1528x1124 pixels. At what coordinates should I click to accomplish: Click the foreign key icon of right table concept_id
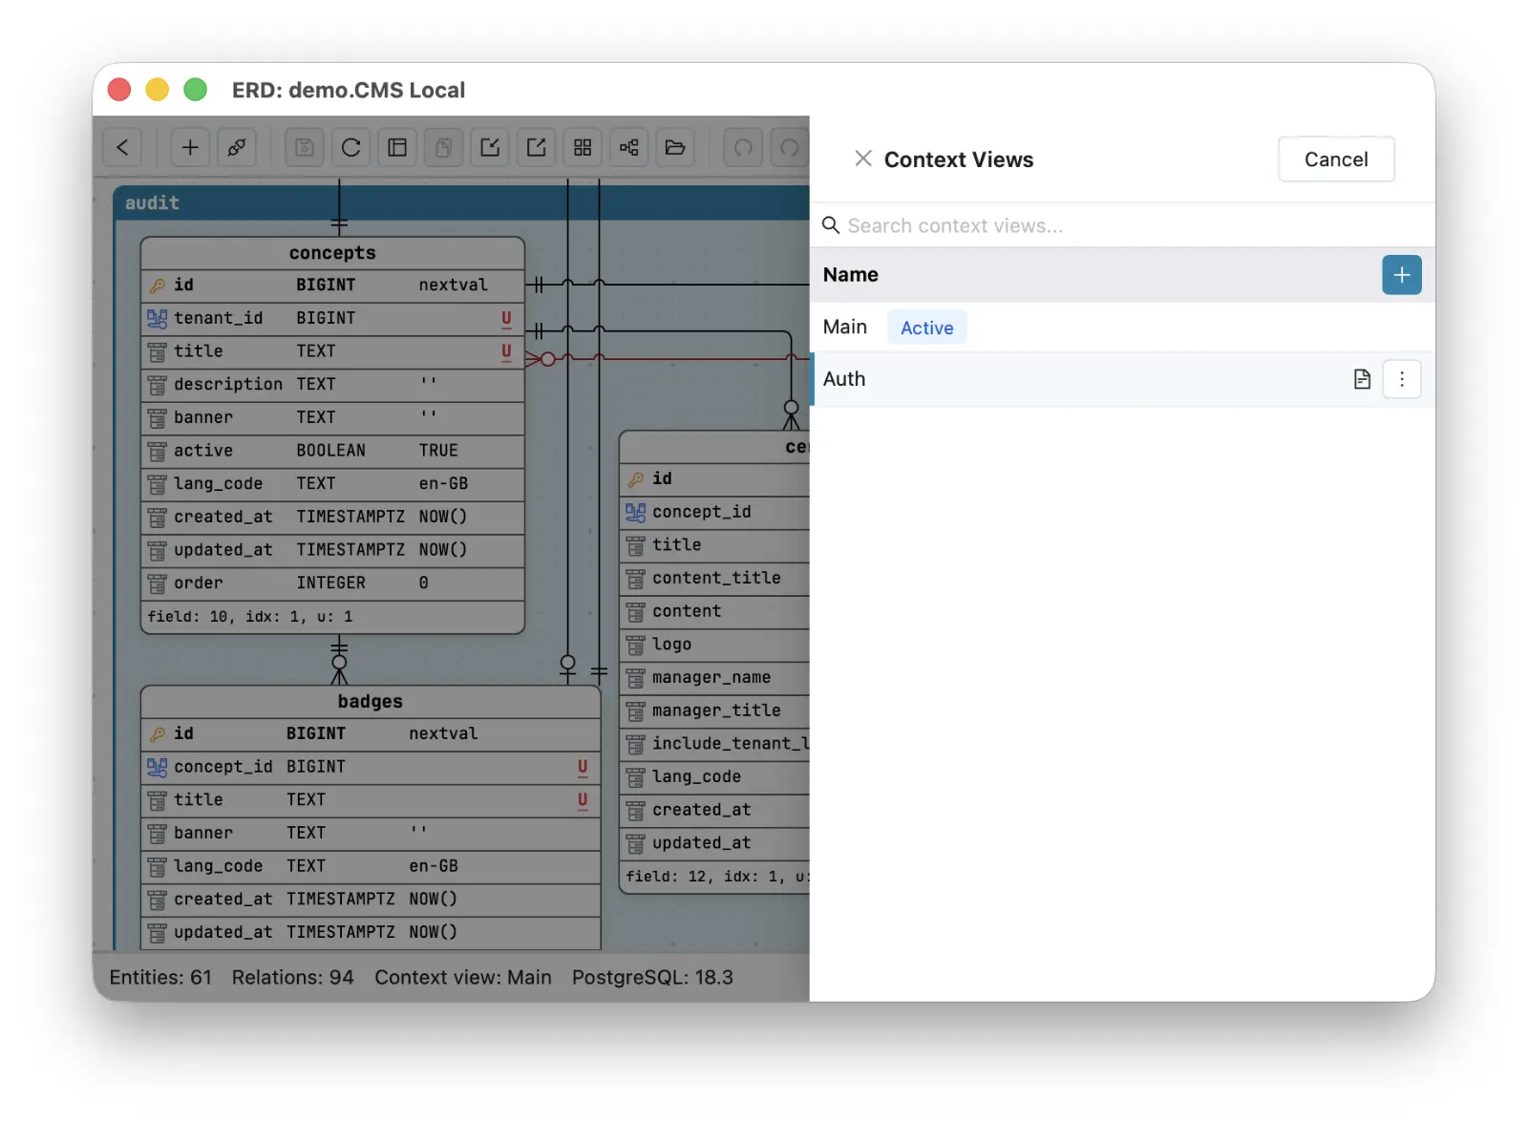click(635, 513)
